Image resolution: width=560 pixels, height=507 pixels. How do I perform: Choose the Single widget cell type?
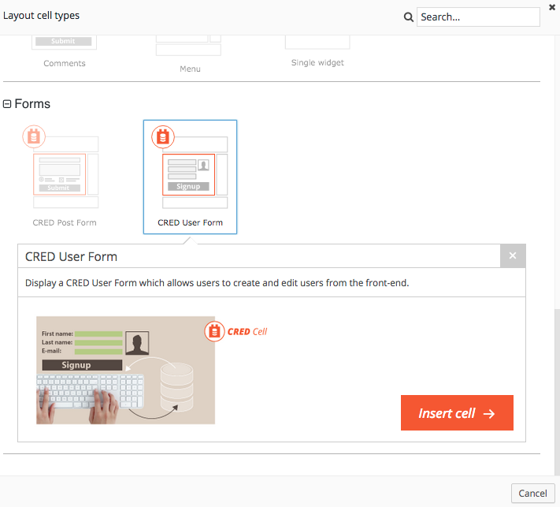[x=317, y=52]
